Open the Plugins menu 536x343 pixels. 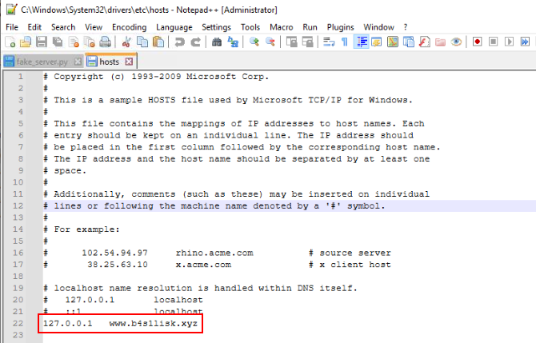[x=341, y=27]
